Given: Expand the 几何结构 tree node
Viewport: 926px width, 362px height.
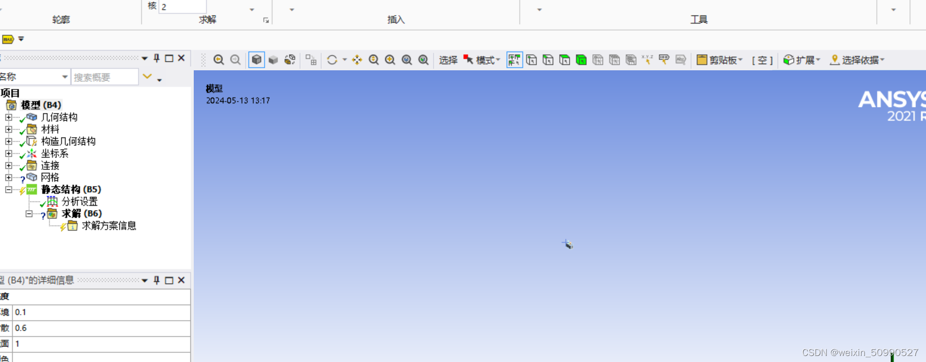Looking at the screenshot, I should (x=9, y=117).
